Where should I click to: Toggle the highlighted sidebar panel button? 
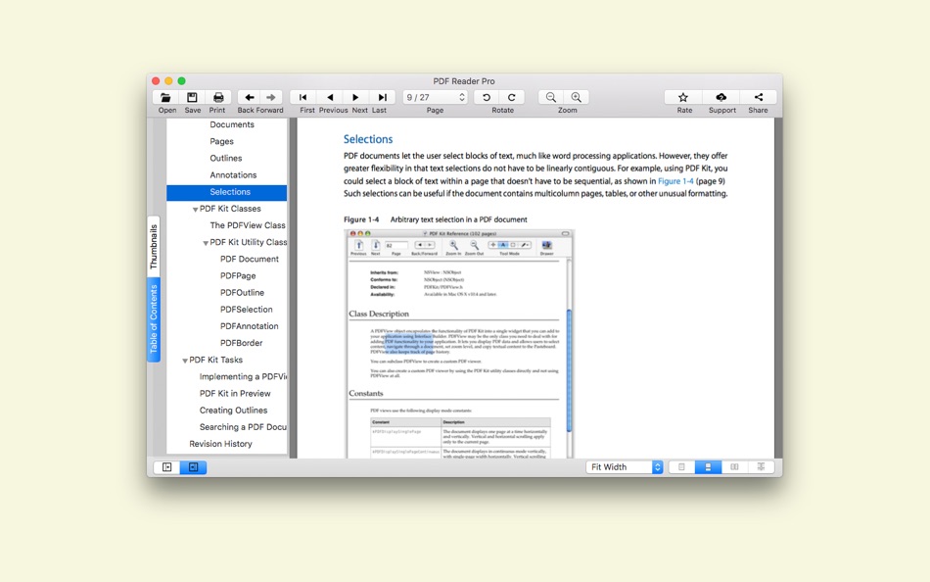coord(194,467)
